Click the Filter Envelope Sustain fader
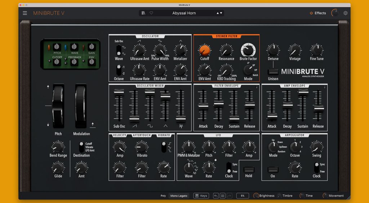The width and height of the screenshot is (369, 203). tap(234, 119)
